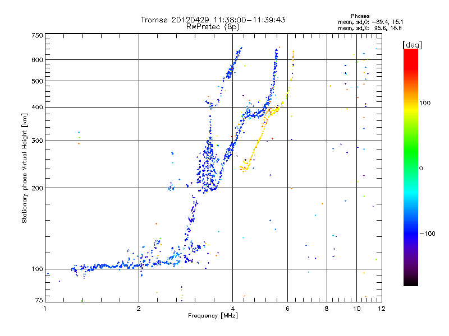Click the 'mean, sd,O: -89.4, 15.1' line
The height and width of the screenshot is (336, 449).
[370, 22]
